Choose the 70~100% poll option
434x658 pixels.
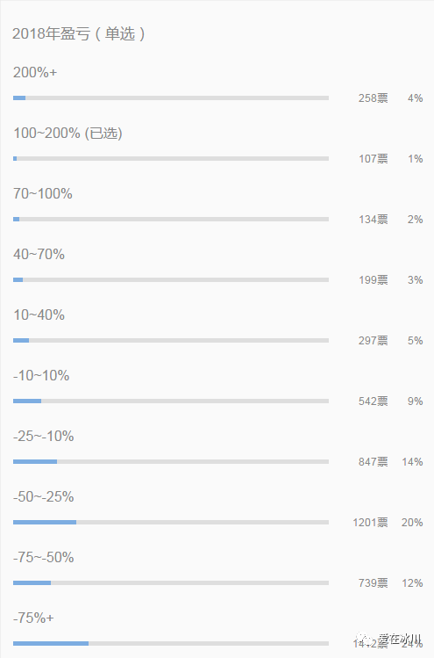pos(43,194)
